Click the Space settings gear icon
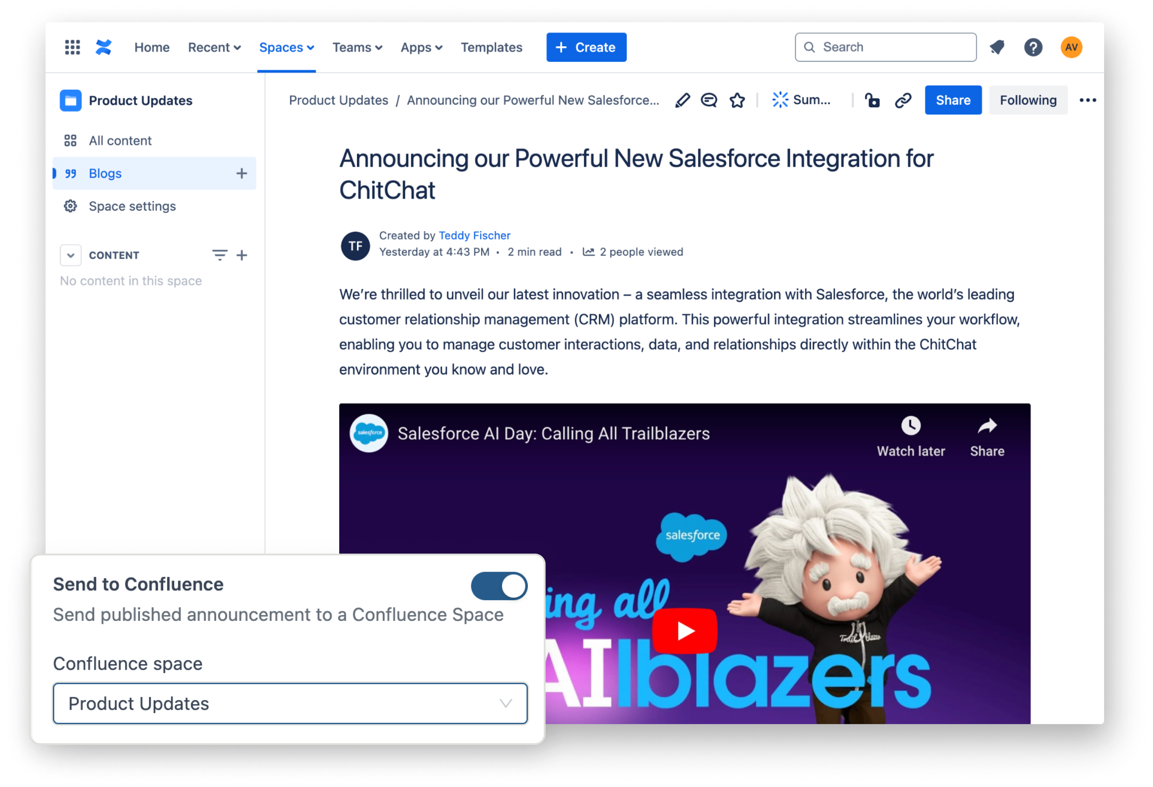Image resolution: width=1153 pixels, height=787 pixels. [71, 206]
